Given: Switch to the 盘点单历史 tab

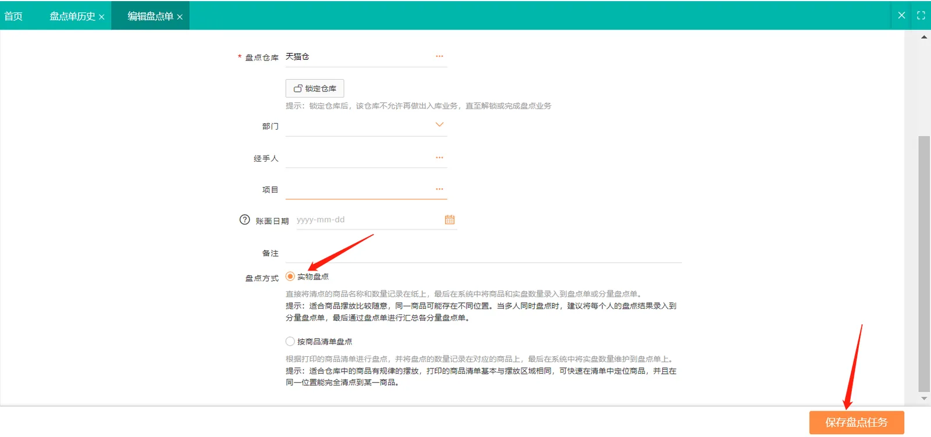Looking at the screenshot, I should point(72,16).
